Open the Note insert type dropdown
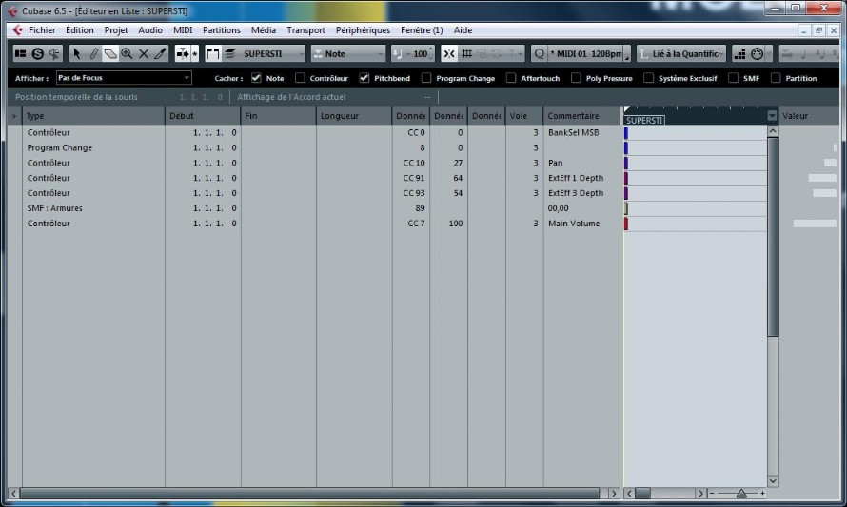Screen dimensions: 847x507 [348, 53]
